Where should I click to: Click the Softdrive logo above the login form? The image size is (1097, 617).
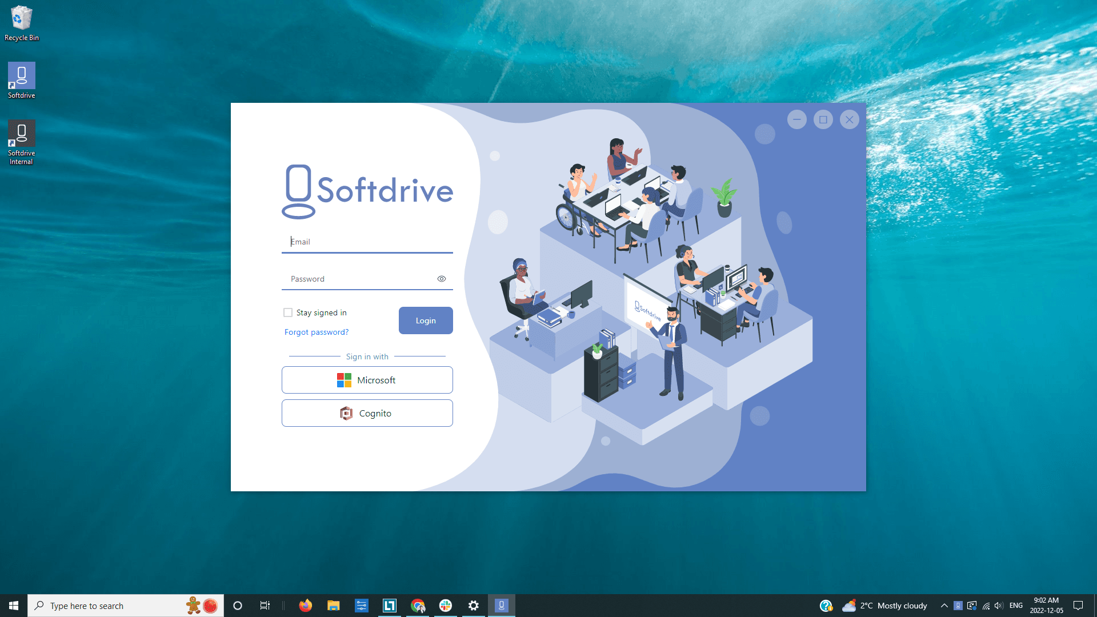coord(366,191)
